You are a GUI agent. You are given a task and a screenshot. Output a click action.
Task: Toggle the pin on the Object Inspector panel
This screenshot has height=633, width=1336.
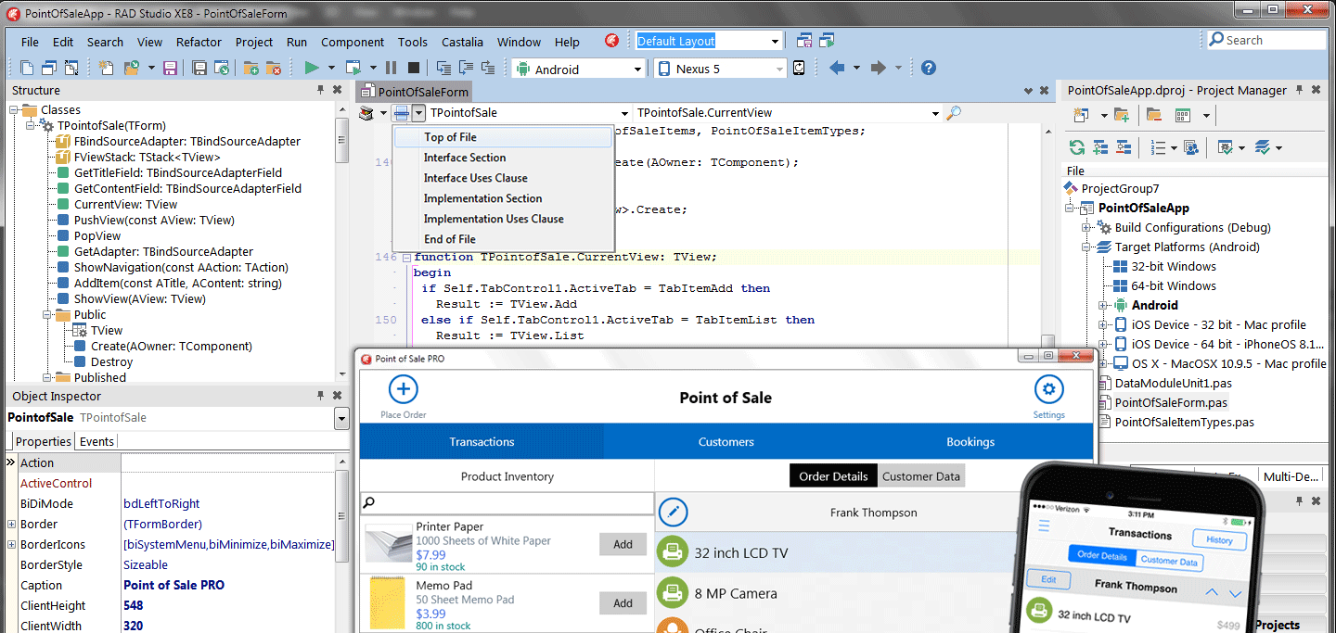321,396
